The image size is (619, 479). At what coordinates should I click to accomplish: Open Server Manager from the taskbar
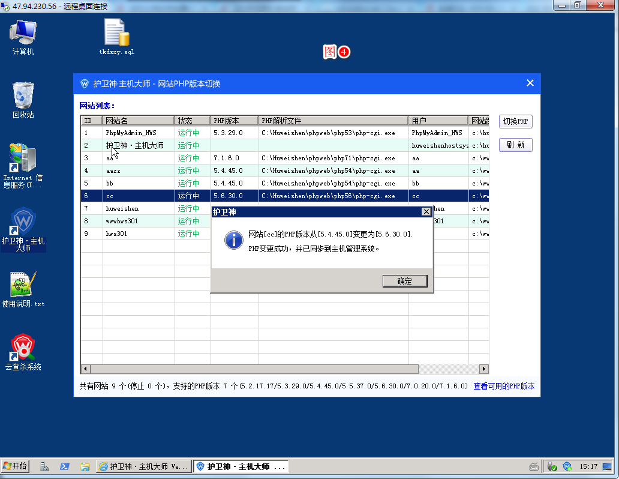pos(44,467)
